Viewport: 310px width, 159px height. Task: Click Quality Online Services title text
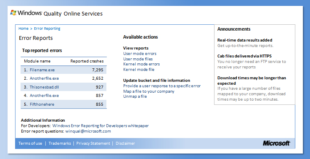click(73, 14)
